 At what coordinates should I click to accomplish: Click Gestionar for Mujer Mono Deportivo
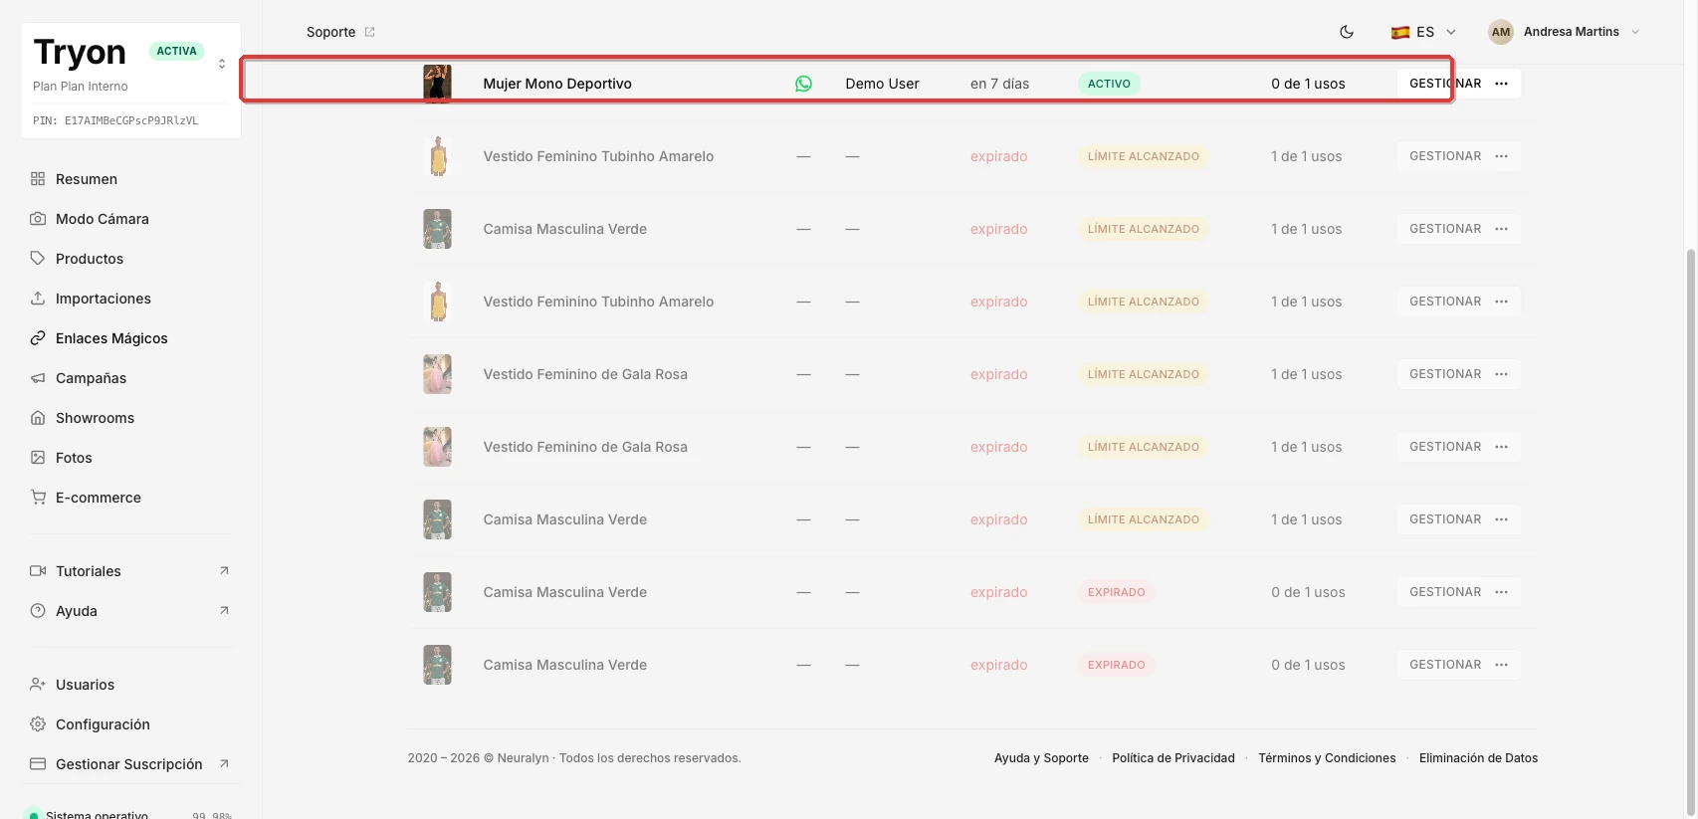[1445, 84]
